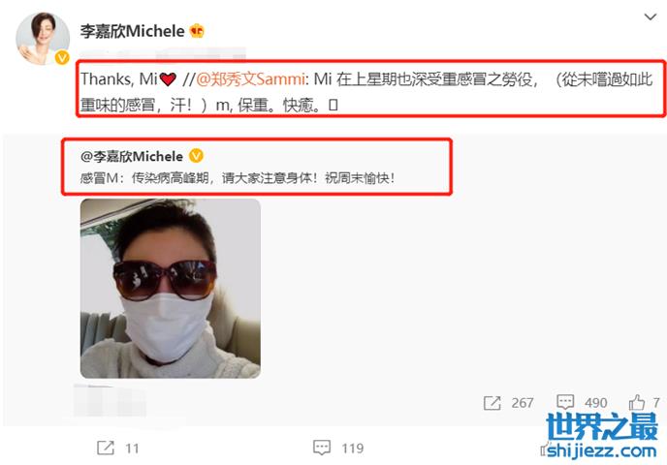Open the quoted @李嘉欣Michele author link

(132, 156)
